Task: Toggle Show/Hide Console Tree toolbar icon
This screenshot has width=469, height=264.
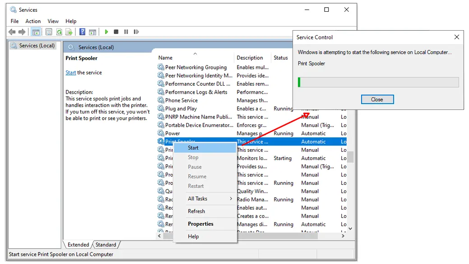Action: 35,32
